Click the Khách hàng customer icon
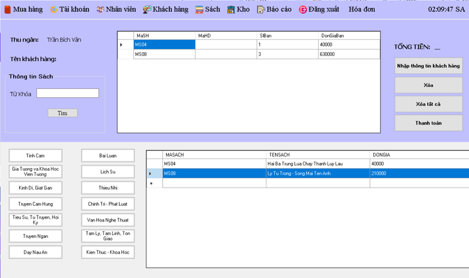Viewport: 469px width, 278px height. (x=147, y=10)
